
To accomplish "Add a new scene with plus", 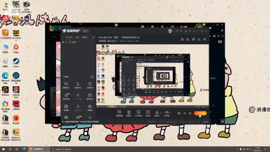I will pyautogui.click(x=93, y=37).
